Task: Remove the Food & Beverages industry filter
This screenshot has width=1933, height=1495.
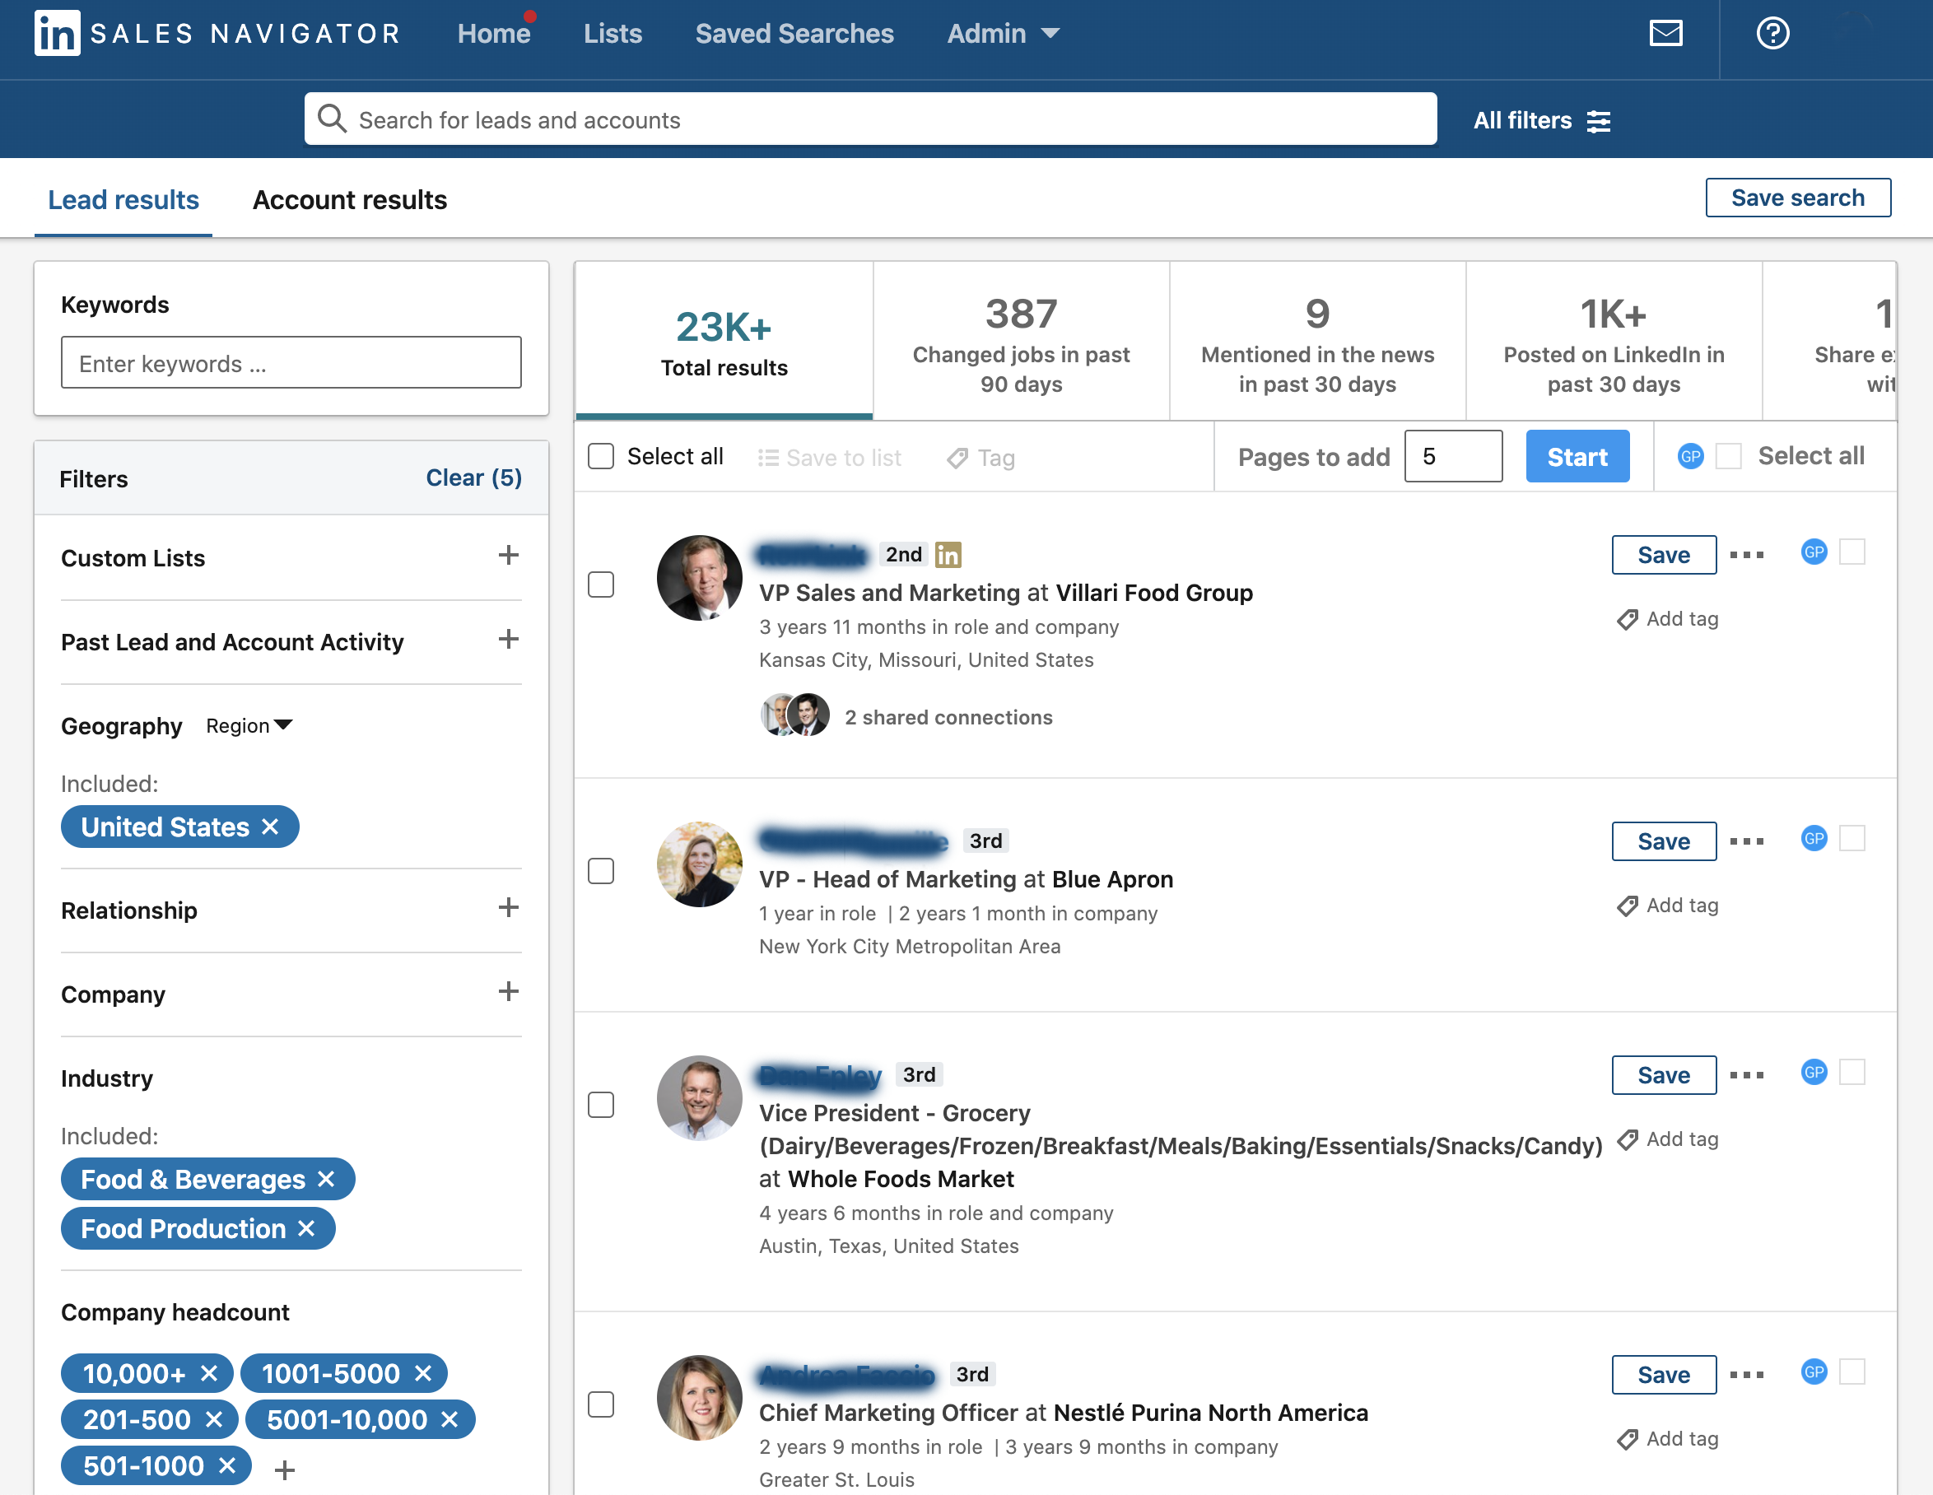Action: click(x=326, y=1179)
